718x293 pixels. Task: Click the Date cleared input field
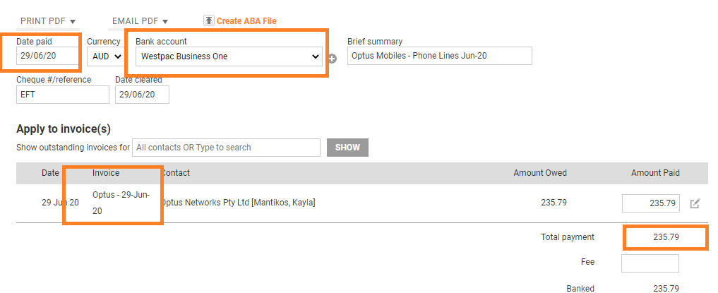(142, 94)
